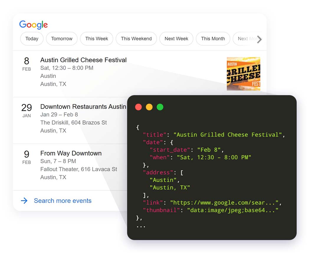Open Austin Grilled Cheese Festival event title
The height and width of the screenshot is (253, 312).
point(83,60)
